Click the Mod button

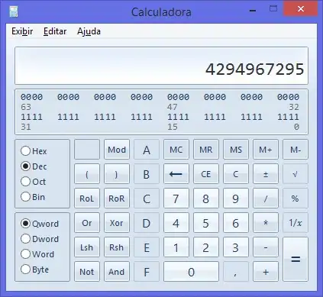click(117, 150)
